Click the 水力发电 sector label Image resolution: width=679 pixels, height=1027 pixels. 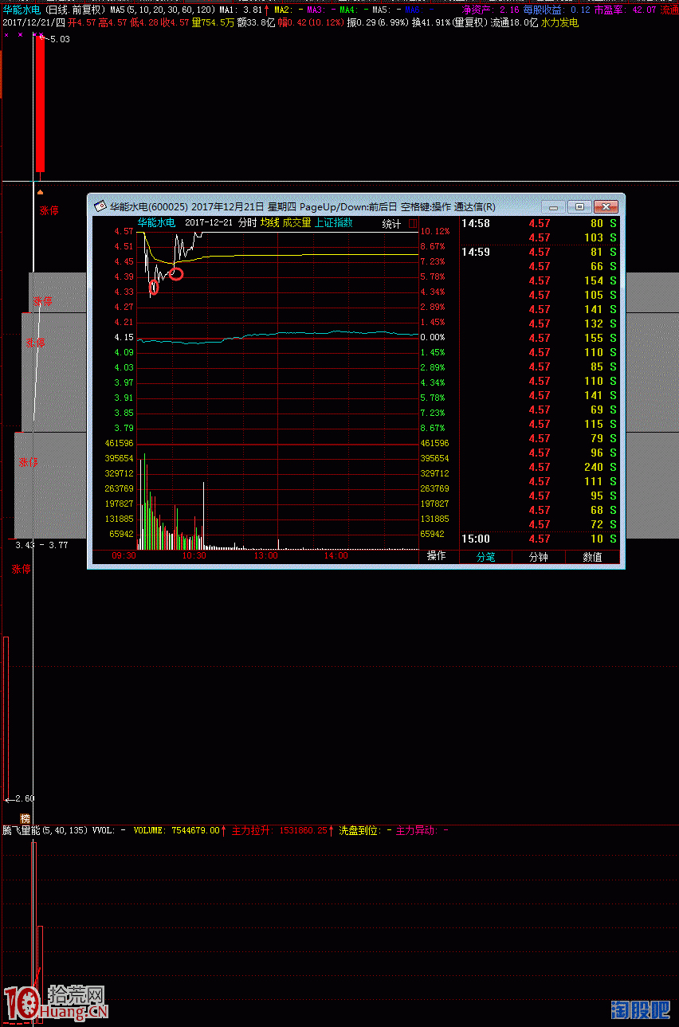point(560,22)
